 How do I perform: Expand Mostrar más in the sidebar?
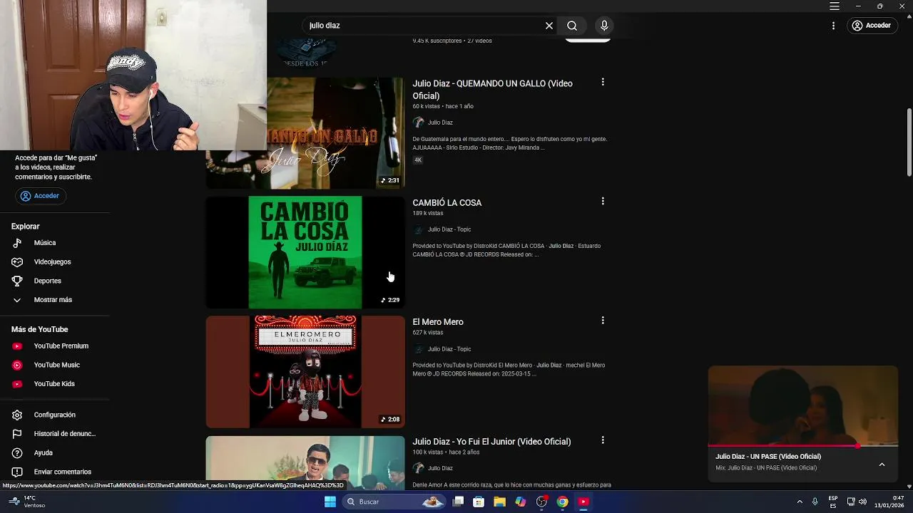click(x=55, y=300)
